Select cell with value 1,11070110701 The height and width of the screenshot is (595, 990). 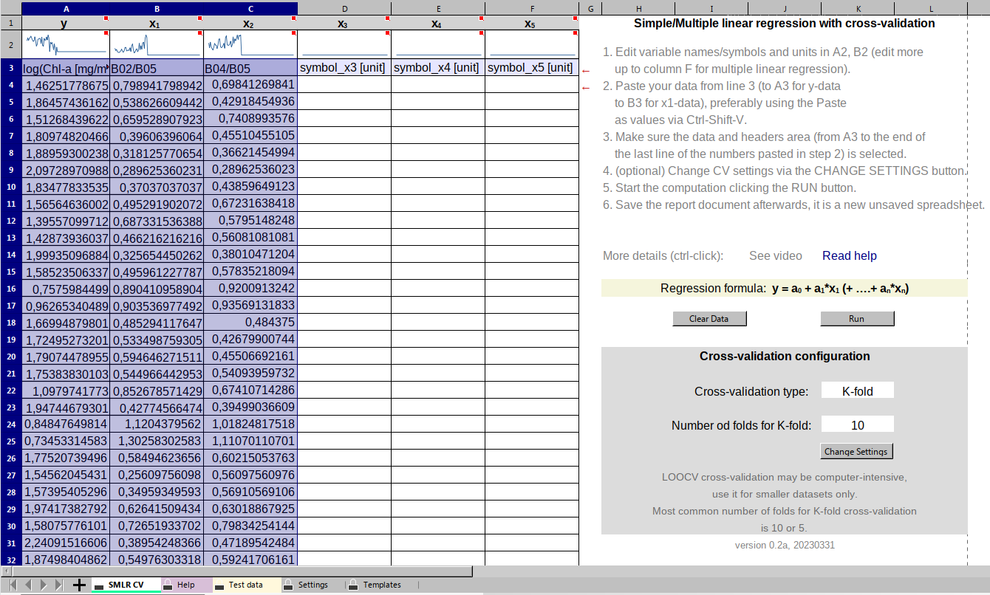pyautogui.click(x=250, y=441)
